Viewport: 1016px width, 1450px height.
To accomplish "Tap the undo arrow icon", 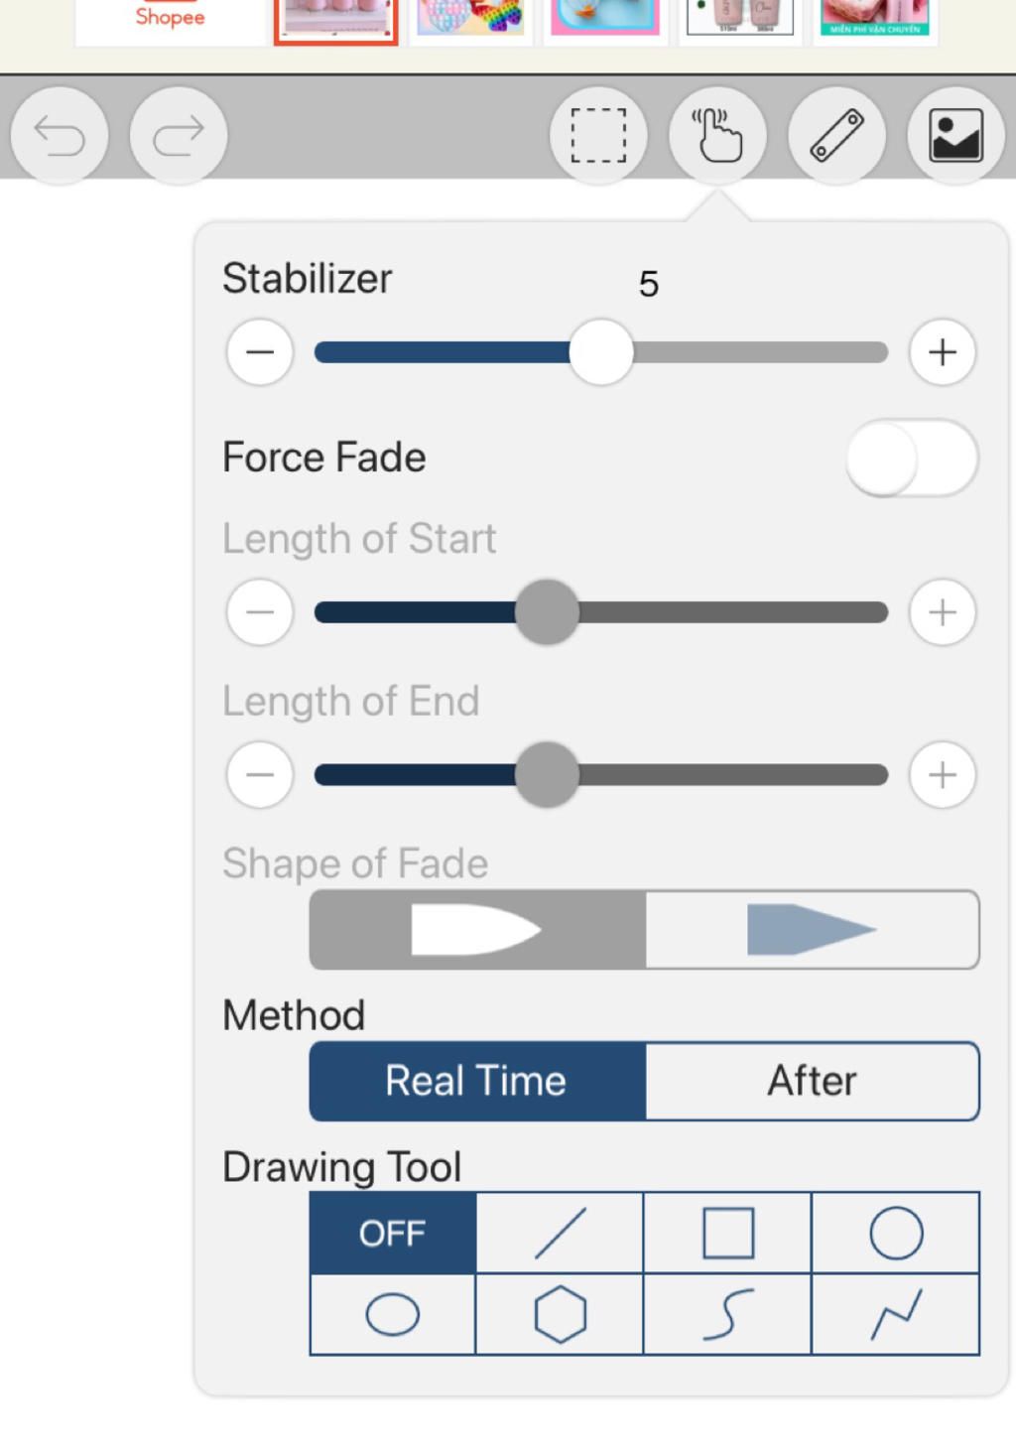I will click(x=60, y=136).
